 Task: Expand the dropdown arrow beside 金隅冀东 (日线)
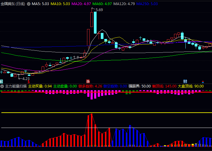(29, 4)
